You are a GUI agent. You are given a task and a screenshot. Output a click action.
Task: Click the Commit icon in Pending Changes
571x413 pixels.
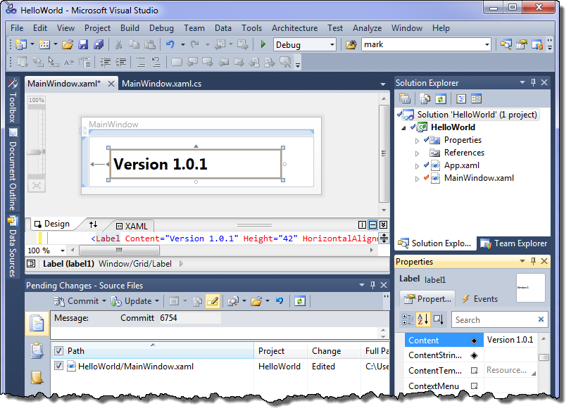point(59,301)
